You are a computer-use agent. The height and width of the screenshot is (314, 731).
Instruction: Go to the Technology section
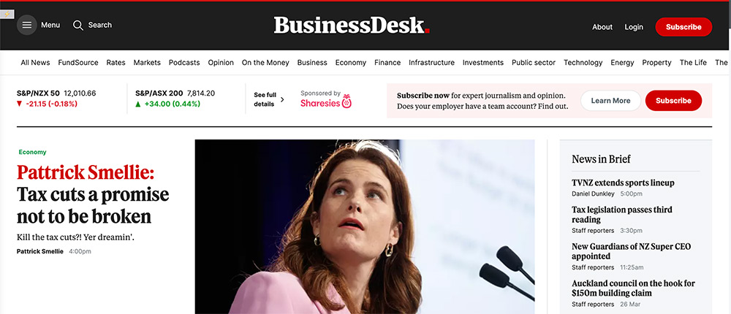pyautogui.click(x=583, y=62)
